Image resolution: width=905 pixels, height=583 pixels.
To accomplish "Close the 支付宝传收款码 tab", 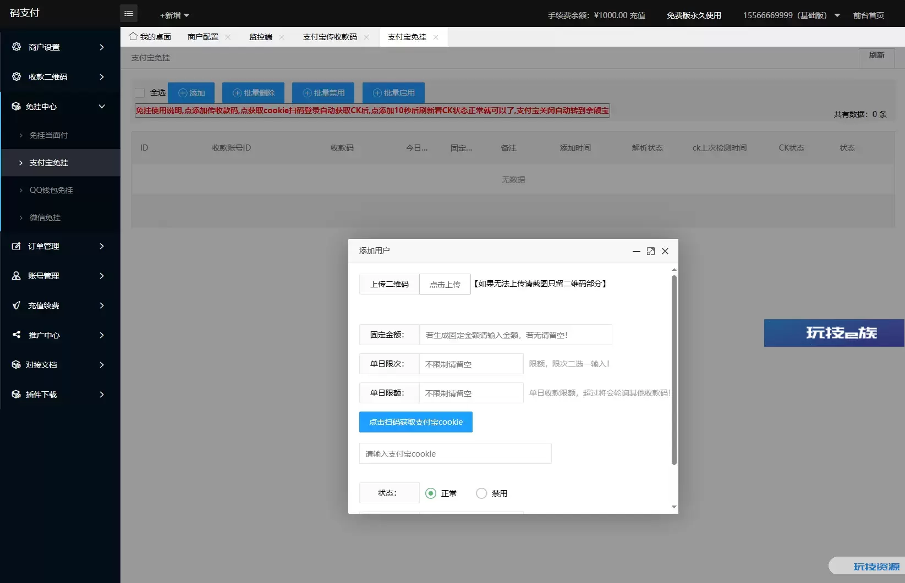I will point(366,37).
